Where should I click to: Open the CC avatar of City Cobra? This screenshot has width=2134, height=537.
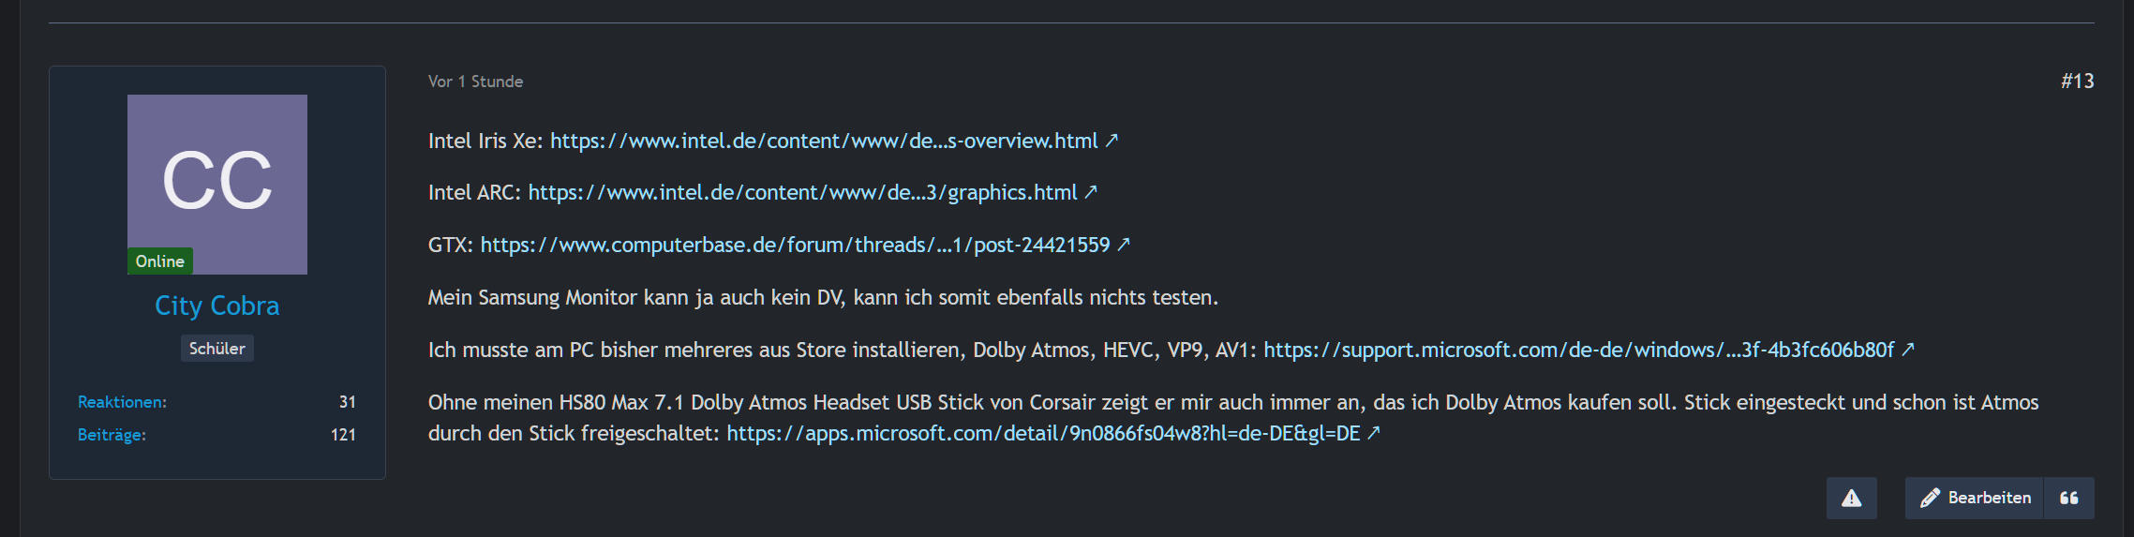(x=217, y=185)
